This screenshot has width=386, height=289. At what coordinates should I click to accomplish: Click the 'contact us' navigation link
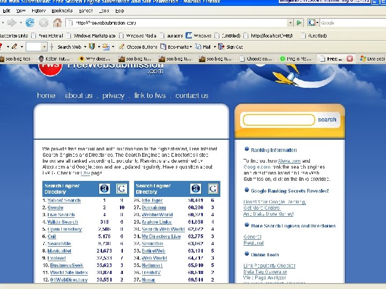tap(192, 95)
